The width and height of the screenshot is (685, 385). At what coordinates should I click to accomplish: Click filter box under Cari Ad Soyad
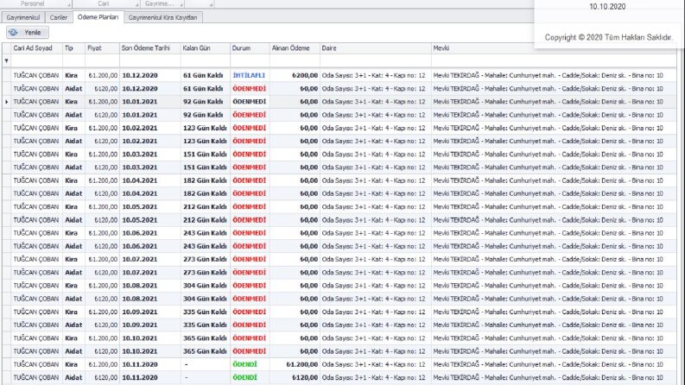pos(37,60)
